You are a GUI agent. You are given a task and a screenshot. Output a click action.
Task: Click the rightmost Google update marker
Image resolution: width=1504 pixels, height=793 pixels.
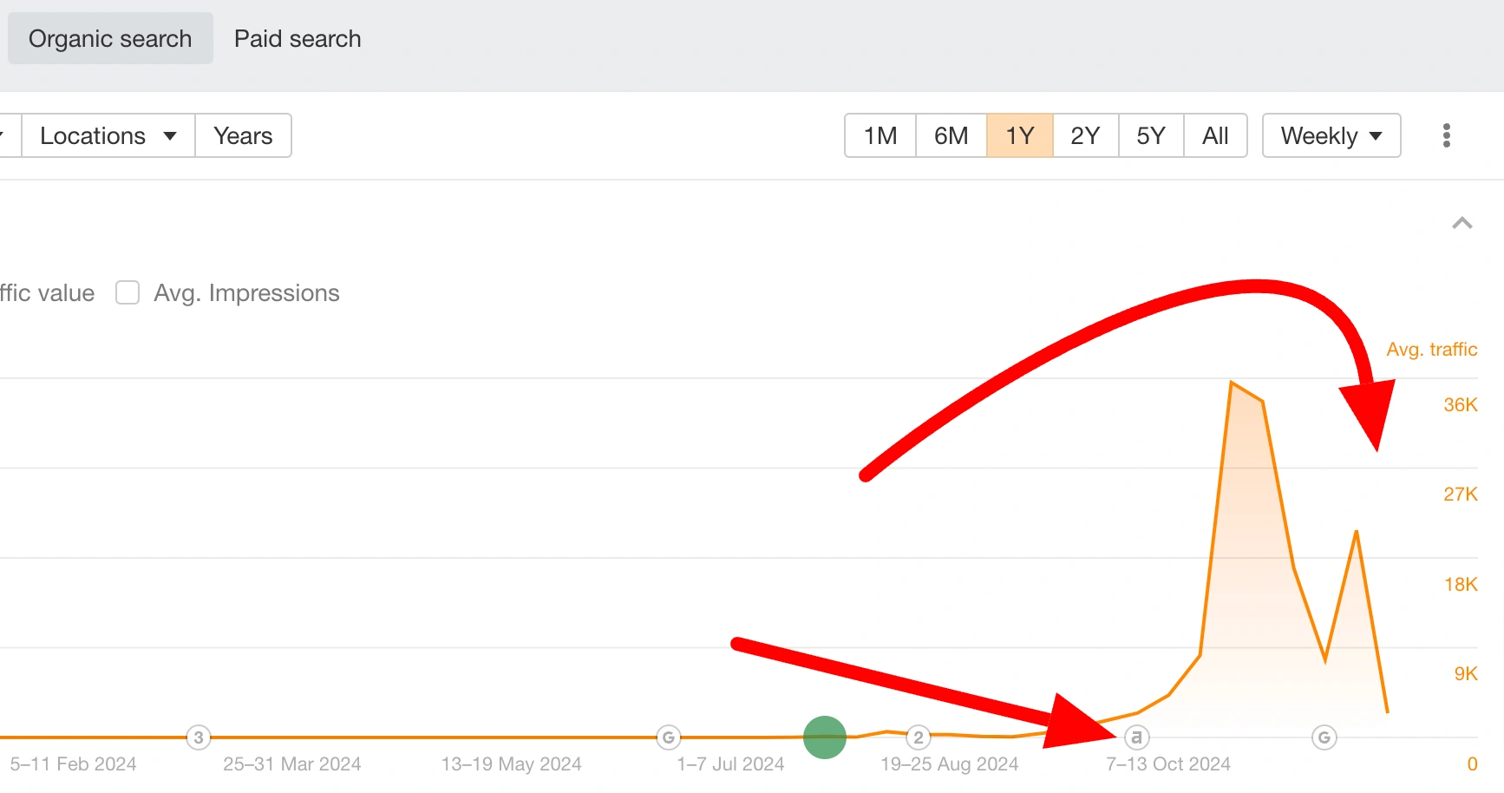(x=1324, y=737)
